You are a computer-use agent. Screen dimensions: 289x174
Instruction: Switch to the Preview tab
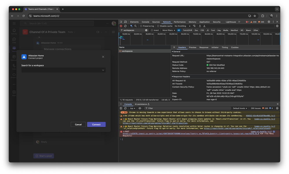pyautogui.click(x=193, y=47)
